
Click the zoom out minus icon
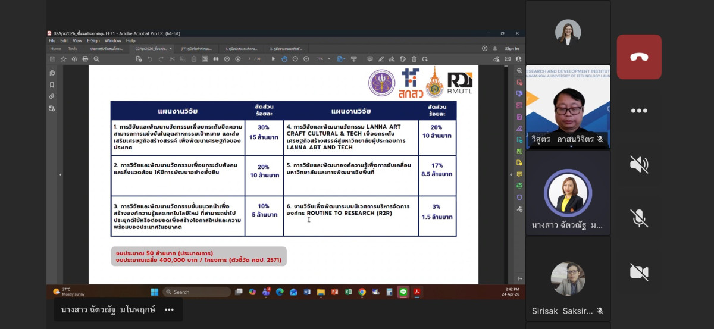[295, 59]
